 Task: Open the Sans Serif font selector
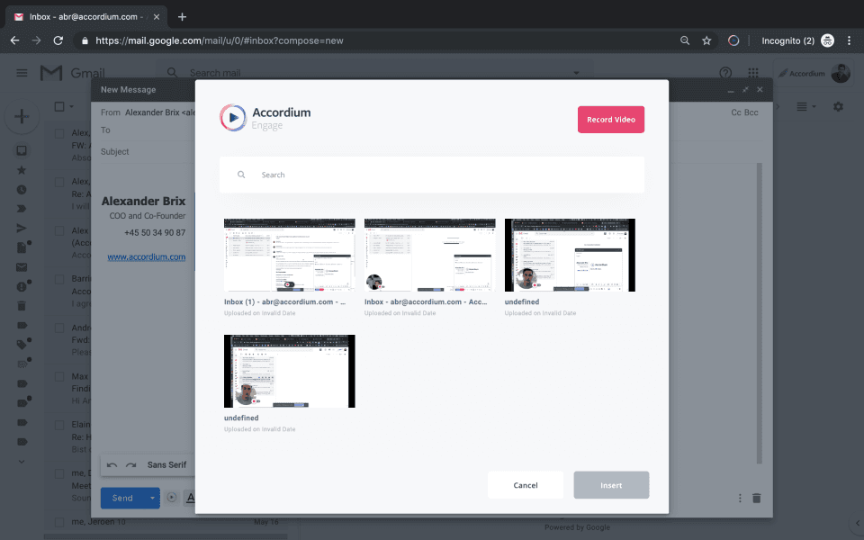point(166,465)
